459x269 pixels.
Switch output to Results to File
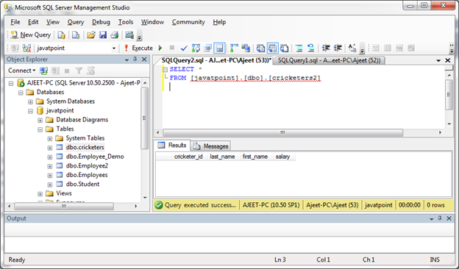coord(284,48)
